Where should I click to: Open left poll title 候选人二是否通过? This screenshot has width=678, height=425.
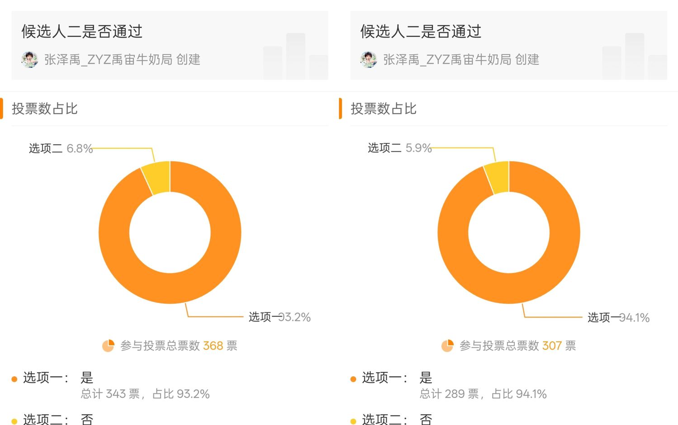point(82,32)
